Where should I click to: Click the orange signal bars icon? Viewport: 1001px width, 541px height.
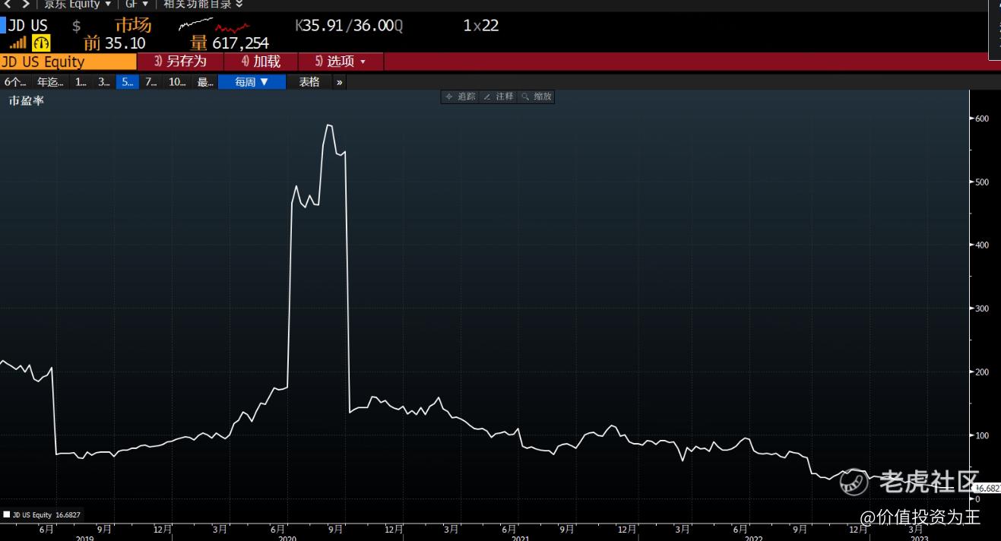point(17,43)
